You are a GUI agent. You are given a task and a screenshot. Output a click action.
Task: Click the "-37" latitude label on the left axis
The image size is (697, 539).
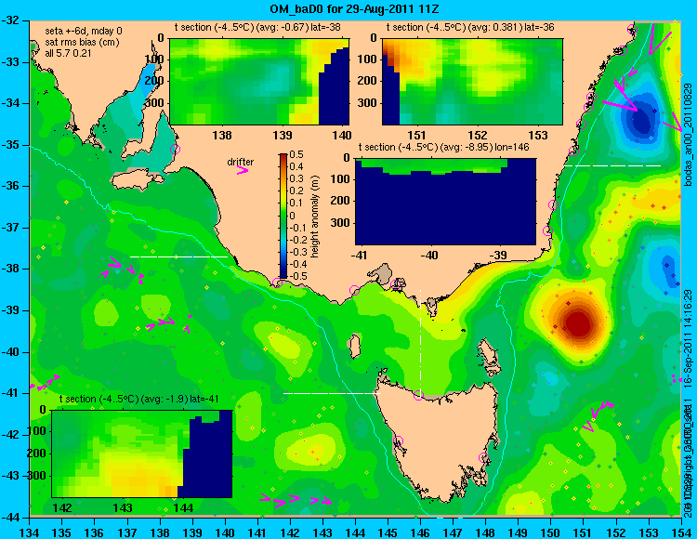(x=10, y=228)
